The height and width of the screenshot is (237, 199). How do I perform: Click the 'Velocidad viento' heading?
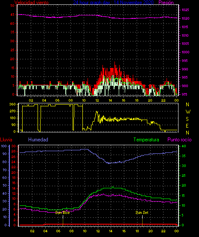pos(32,3)
